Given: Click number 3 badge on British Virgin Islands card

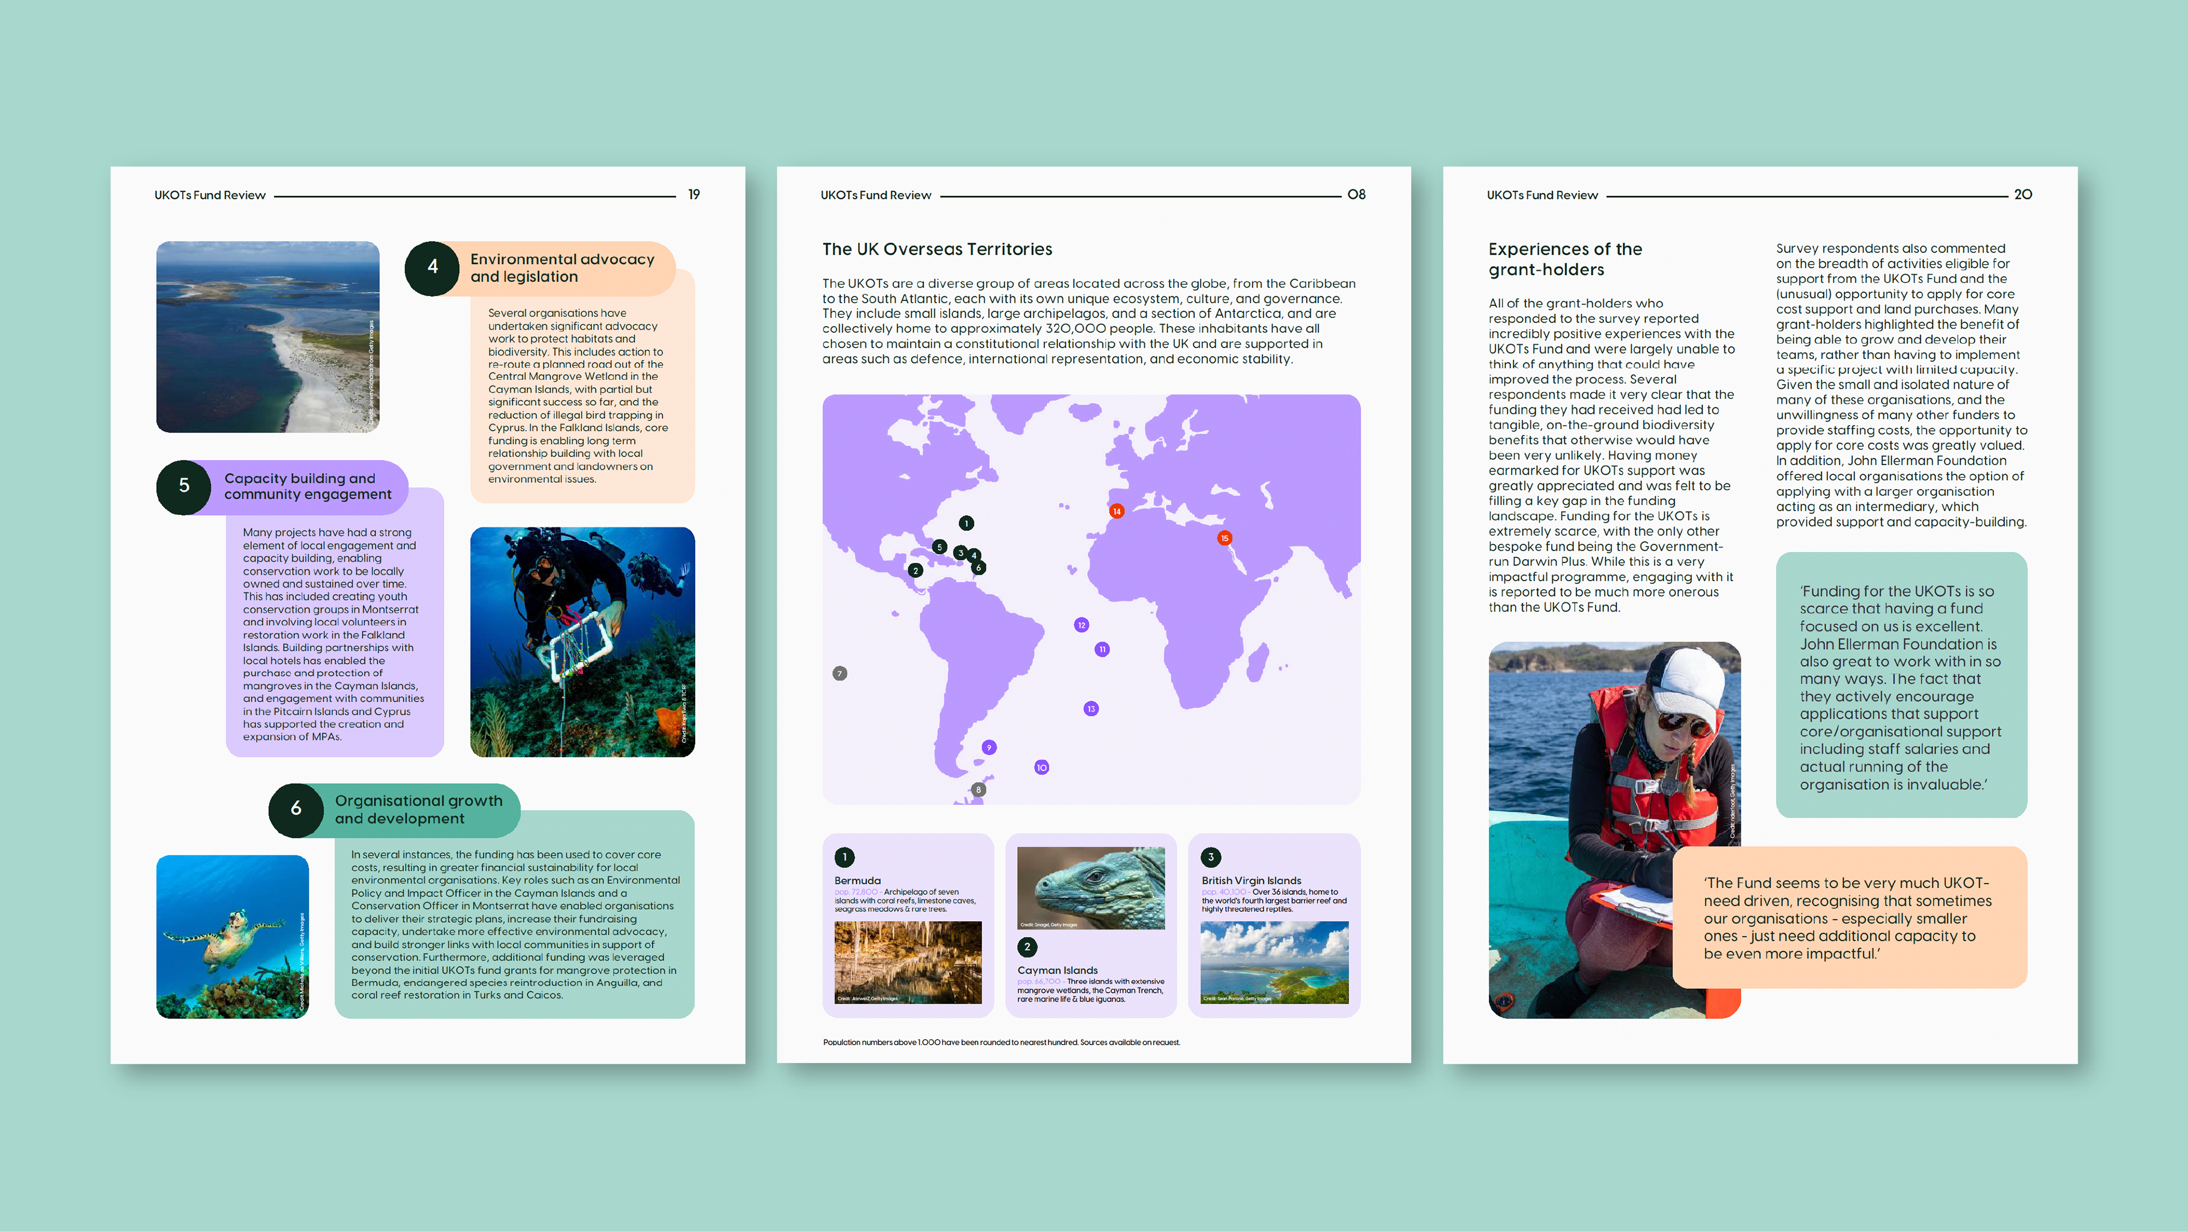Looking at the screenshot, I should [1210, 857].
